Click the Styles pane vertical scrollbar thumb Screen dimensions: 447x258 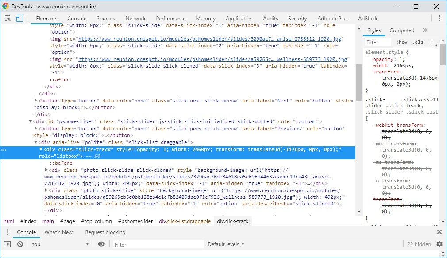click(x=443, y=54)
